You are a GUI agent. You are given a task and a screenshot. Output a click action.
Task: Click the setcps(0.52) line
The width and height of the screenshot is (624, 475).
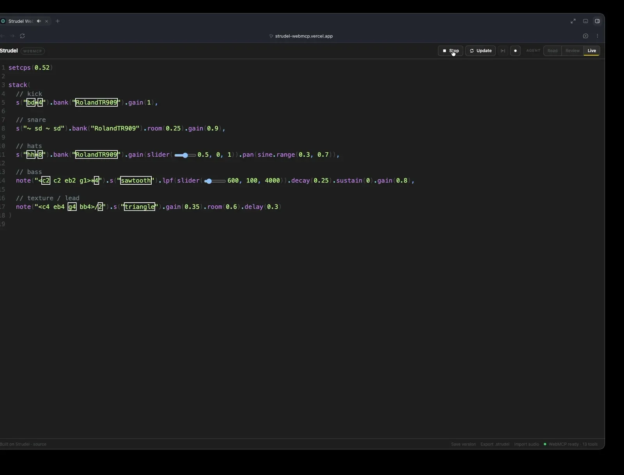tap(30, 68)
